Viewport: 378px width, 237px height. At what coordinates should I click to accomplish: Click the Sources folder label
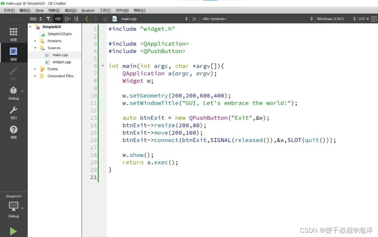coord(54,48)
